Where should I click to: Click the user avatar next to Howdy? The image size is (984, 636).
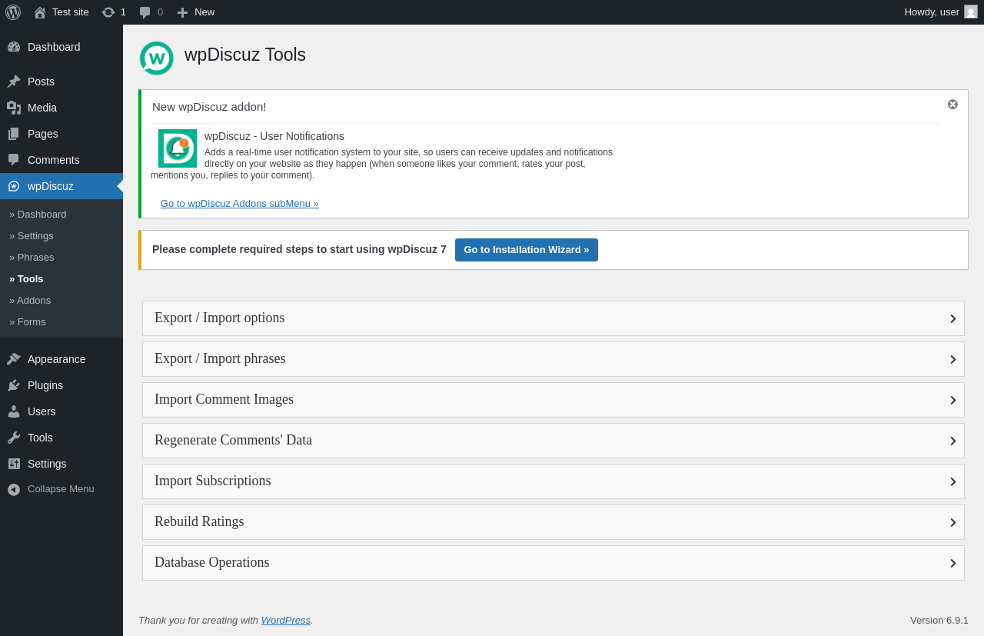coord(971,12)
